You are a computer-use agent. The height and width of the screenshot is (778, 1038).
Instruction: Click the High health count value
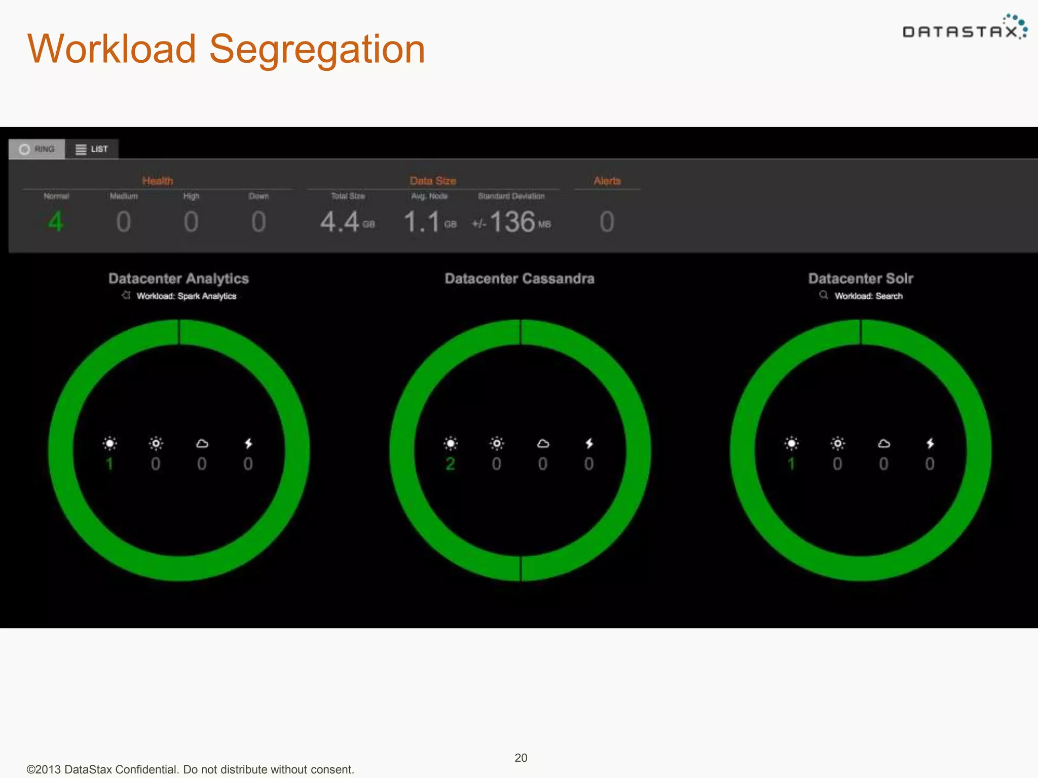(191, 222)
